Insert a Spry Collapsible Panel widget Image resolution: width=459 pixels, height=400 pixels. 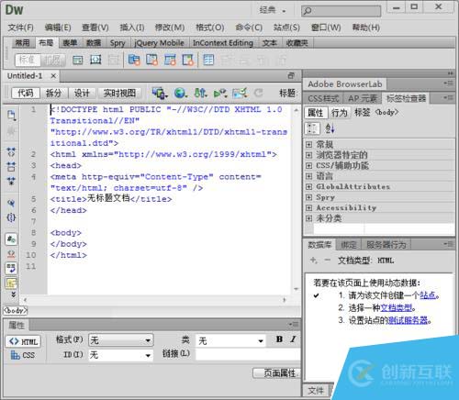point(188,60)
